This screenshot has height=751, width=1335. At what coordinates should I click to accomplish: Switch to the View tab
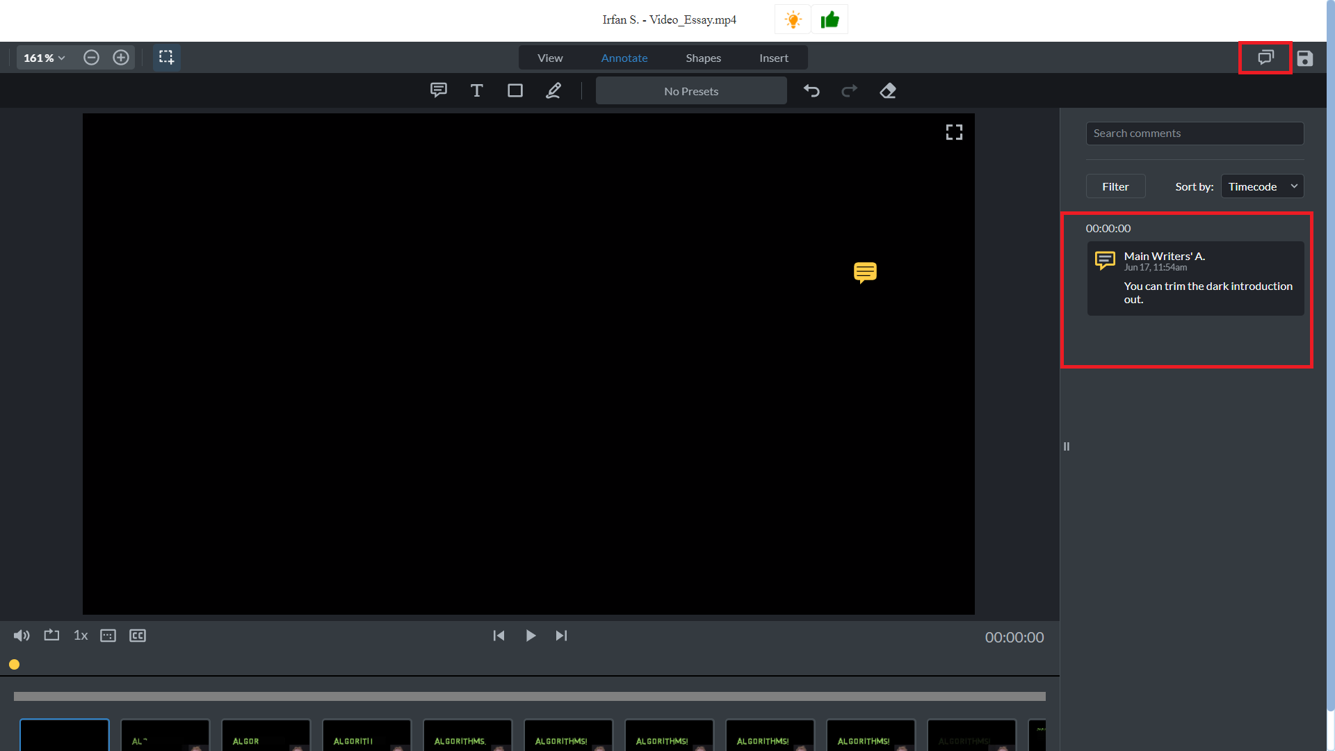(x=550, y=58)
